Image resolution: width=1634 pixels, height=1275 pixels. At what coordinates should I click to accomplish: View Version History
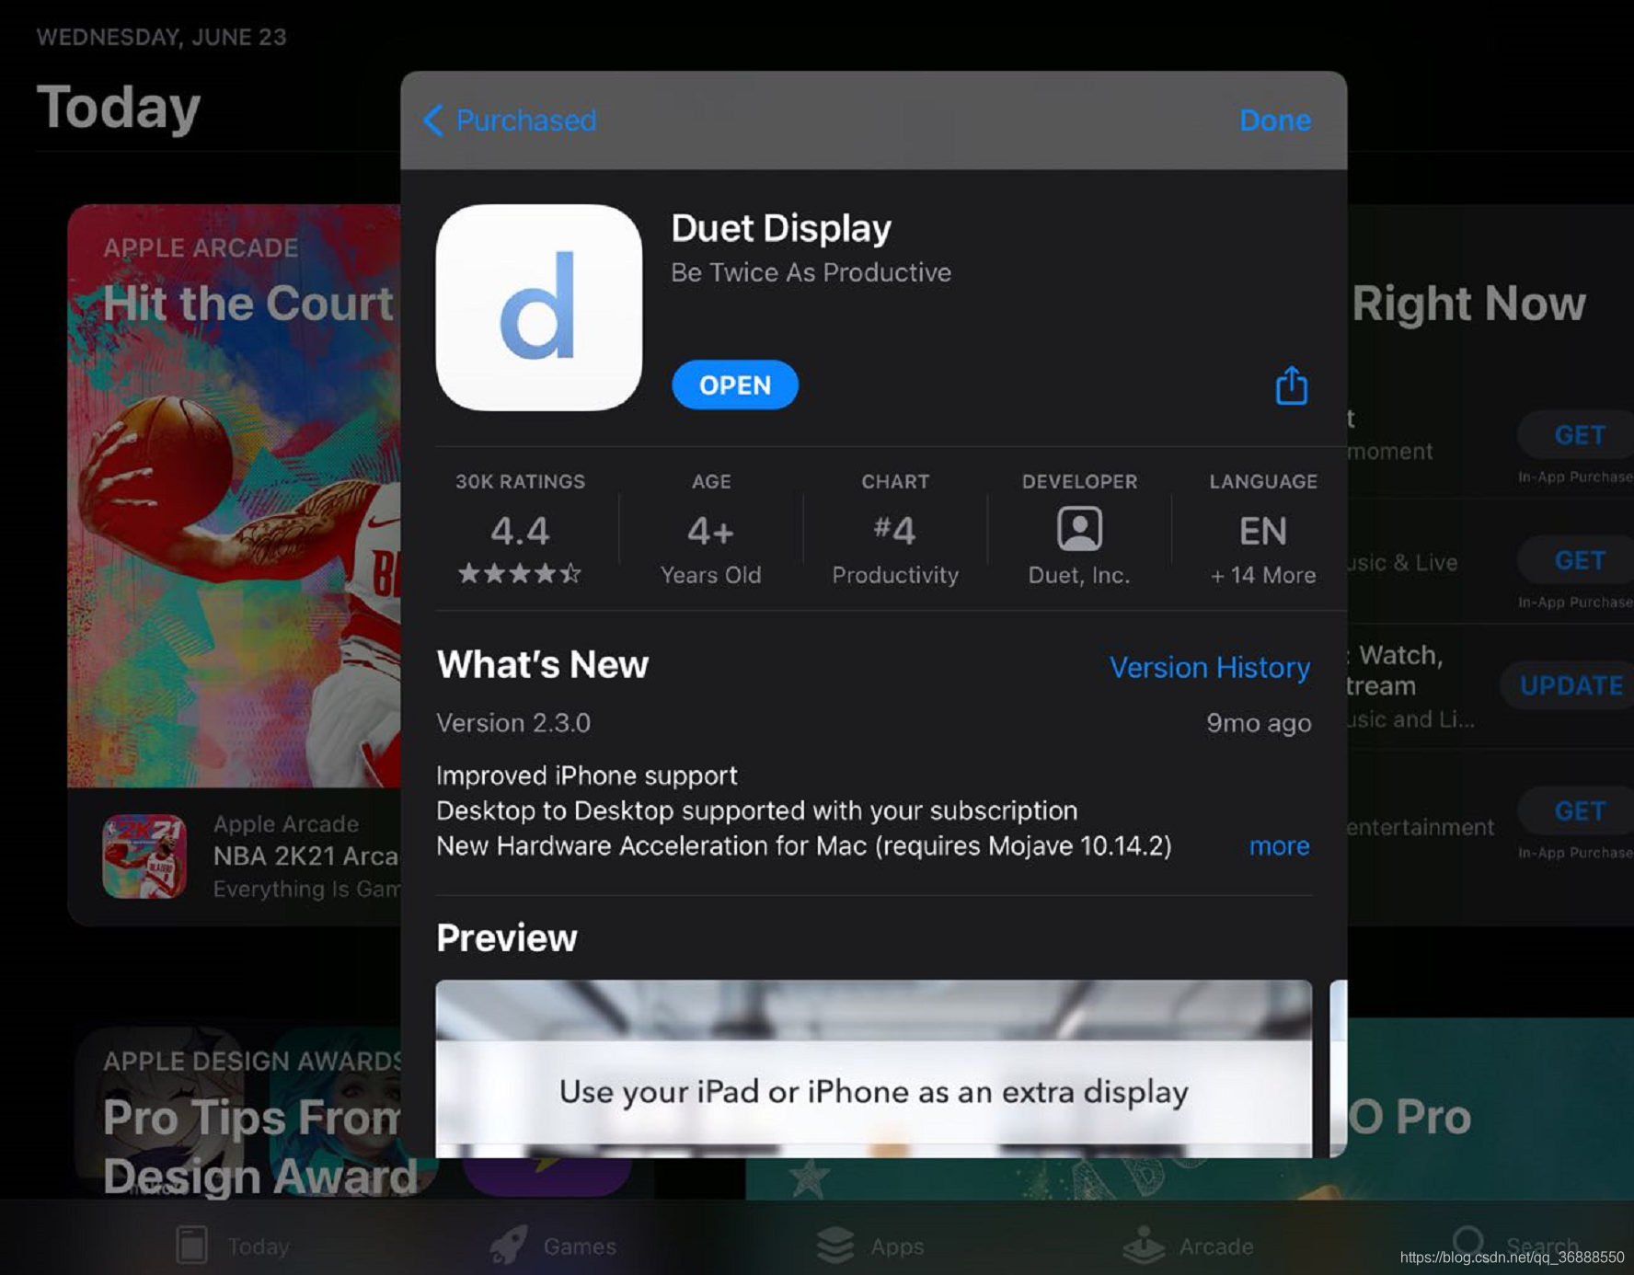1209,667
